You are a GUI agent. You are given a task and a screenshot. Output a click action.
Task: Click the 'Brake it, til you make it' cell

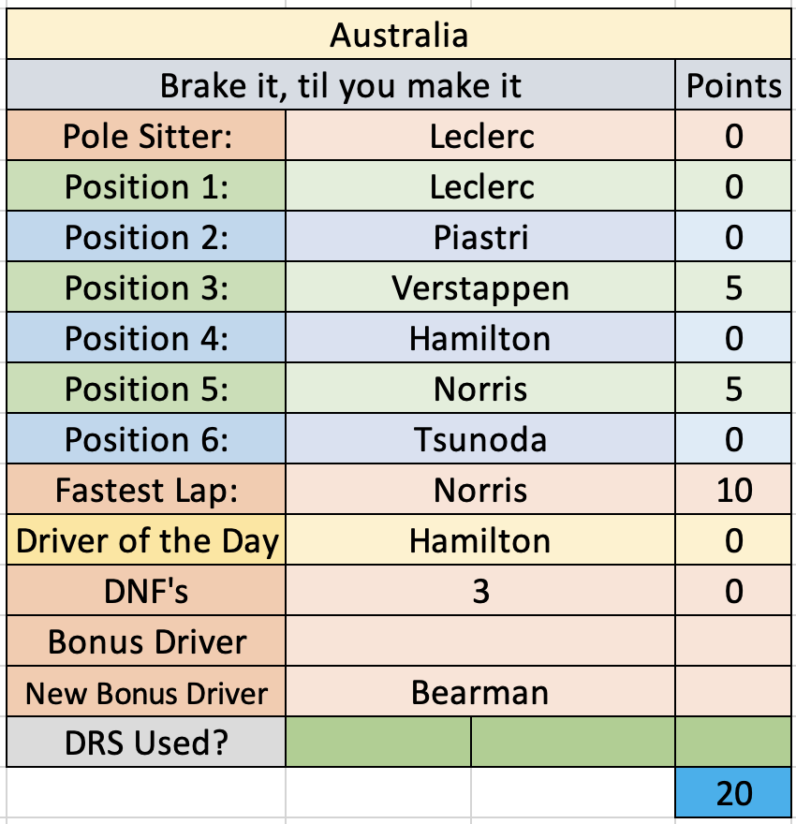click(341, 84)
